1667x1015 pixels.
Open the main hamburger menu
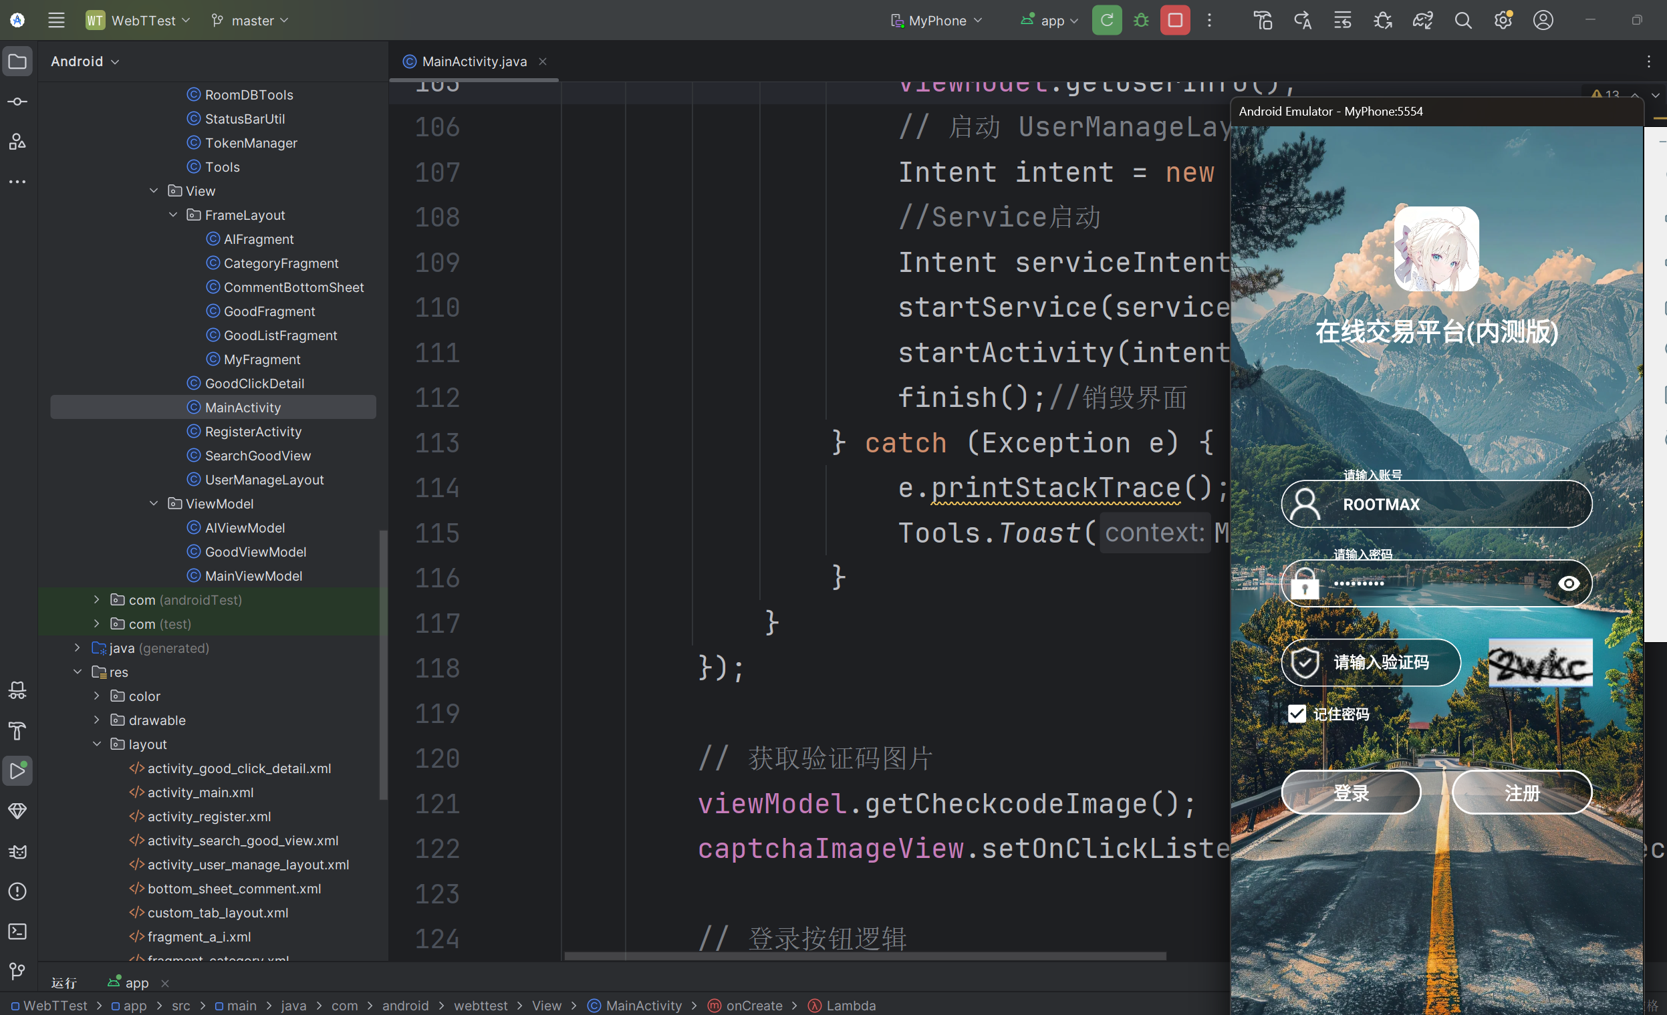pos(56,20)
